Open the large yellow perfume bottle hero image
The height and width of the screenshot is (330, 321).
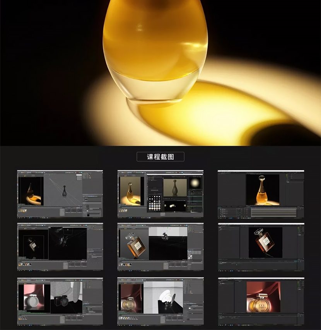160,73
